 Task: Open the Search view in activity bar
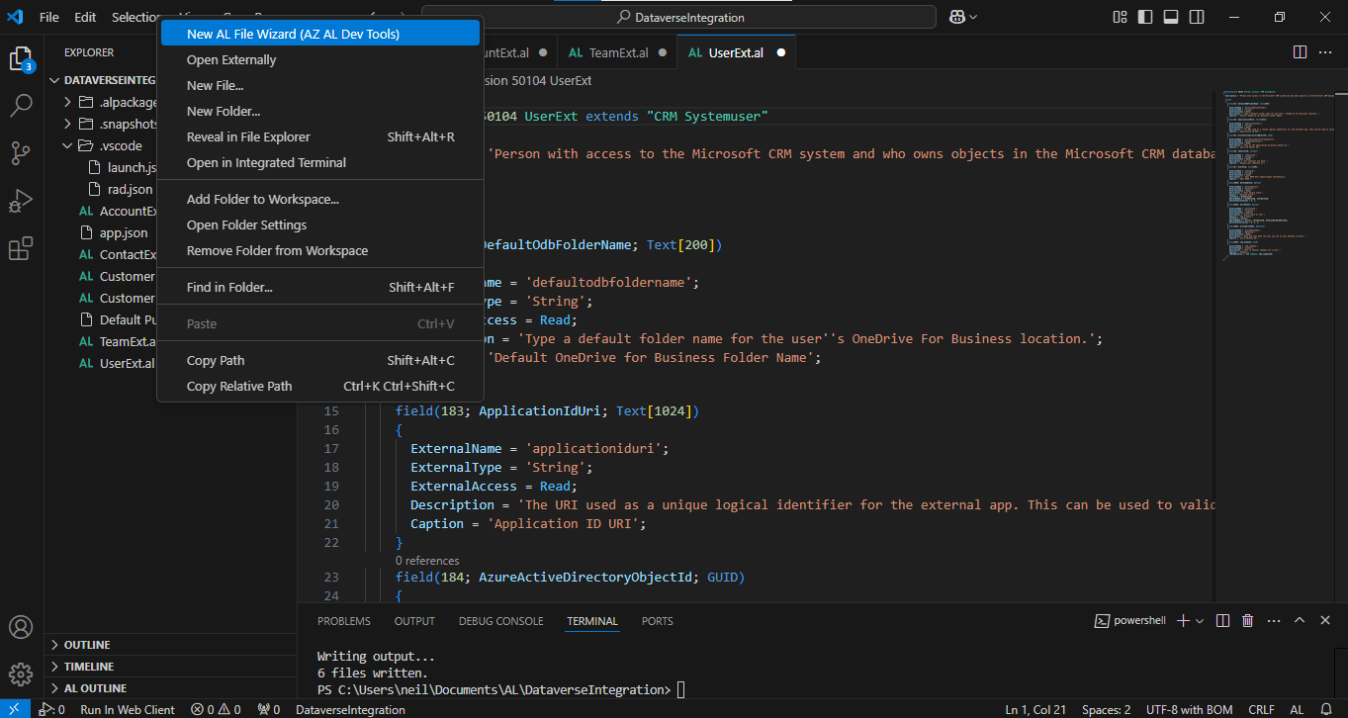click(21, 106)
